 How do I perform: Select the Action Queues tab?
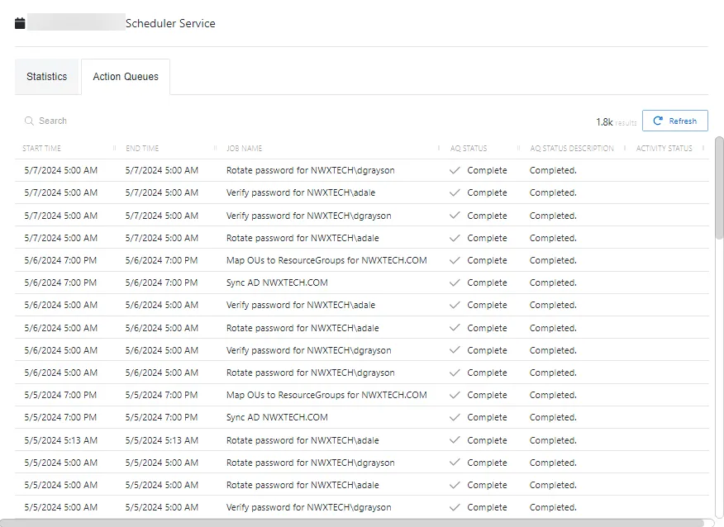point(126,77)
